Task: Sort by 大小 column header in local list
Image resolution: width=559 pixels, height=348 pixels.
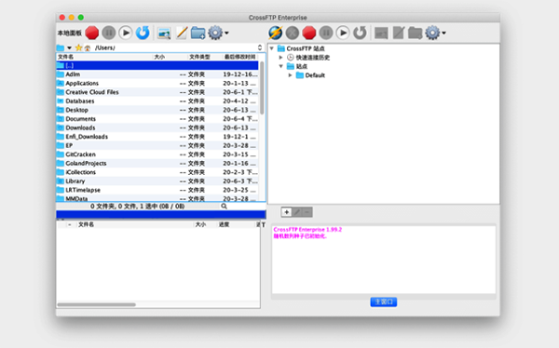Action: (x=170, y=57)
